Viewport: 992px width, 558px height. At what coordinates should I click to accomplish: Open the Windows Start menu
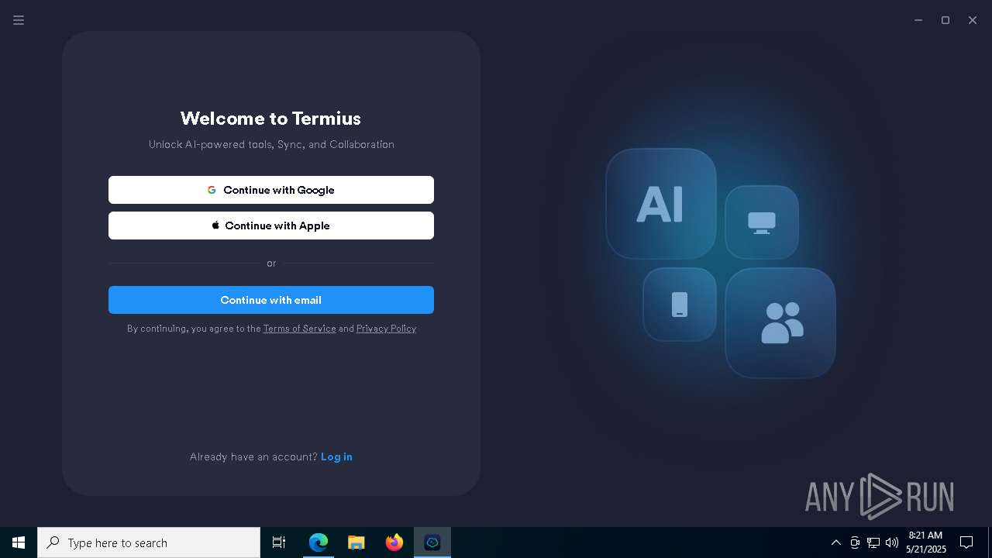[x=19, y=542]
